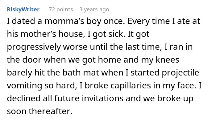Screen dimensions: 216x120
Task: Click the phrase broke capillaries in comment
Action: (x=118, y=85)
